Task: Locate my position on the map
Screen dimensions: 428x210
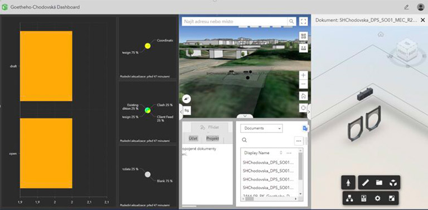Action: [x=303, y=108]
